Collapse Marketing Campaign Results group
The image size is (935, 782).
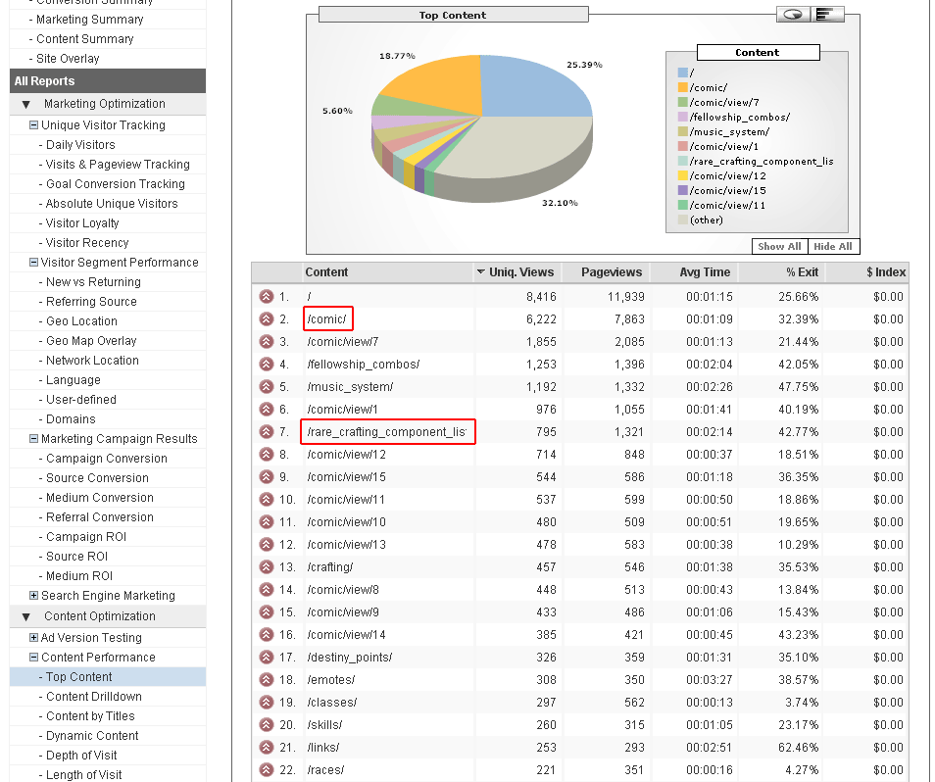pyautogui.click(x=34, y=439)
